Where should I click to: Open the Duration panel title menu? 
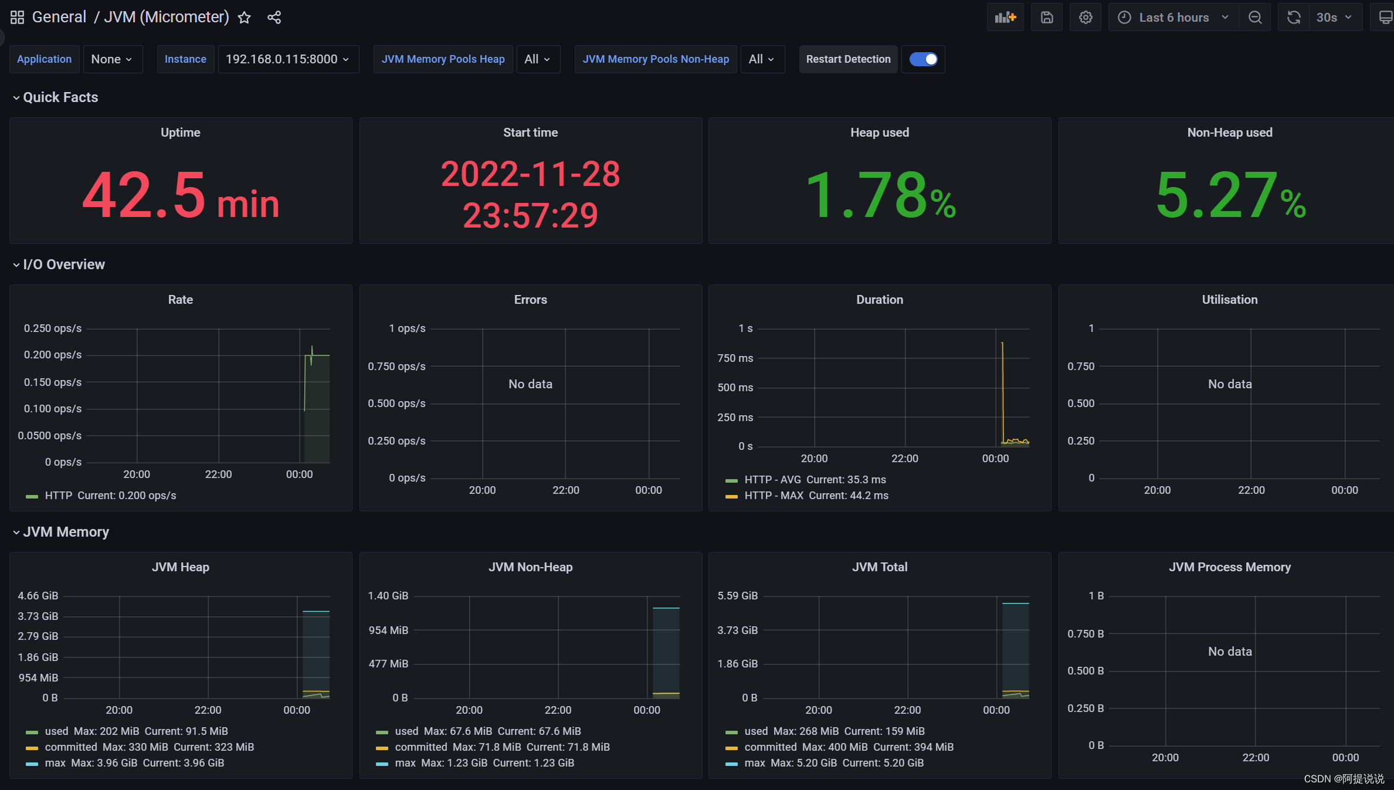pos(880,300)
